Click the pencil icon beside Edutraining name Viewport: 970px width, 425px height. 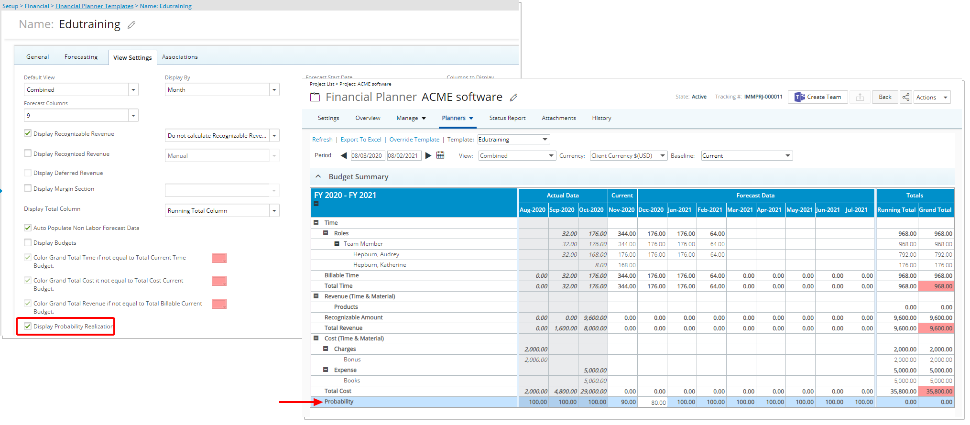[x=131, y=25]
